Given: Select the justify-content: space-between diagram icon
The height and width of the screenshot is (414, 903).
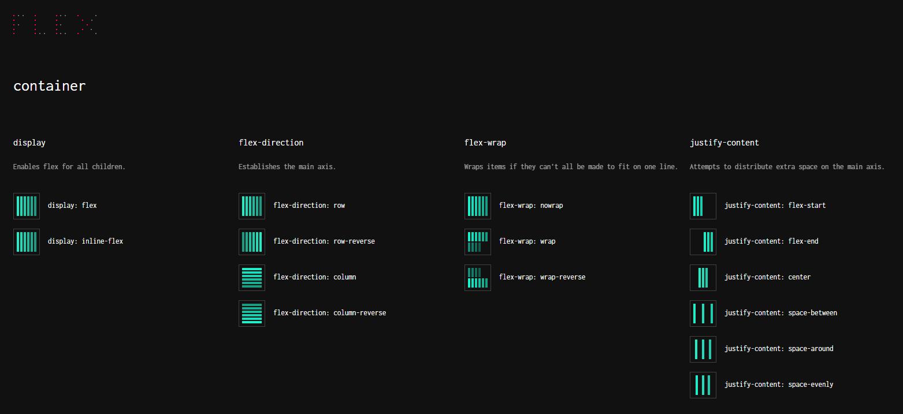Looking at the screenshot, I should pyautogui.click(x=703, y=313).
